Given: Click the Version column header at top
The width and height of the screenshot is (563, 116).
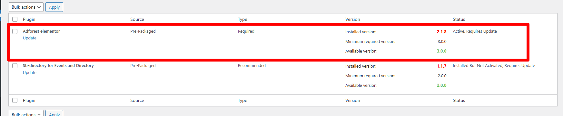Looking at the screenshot, I should click(x=353, y=19).
